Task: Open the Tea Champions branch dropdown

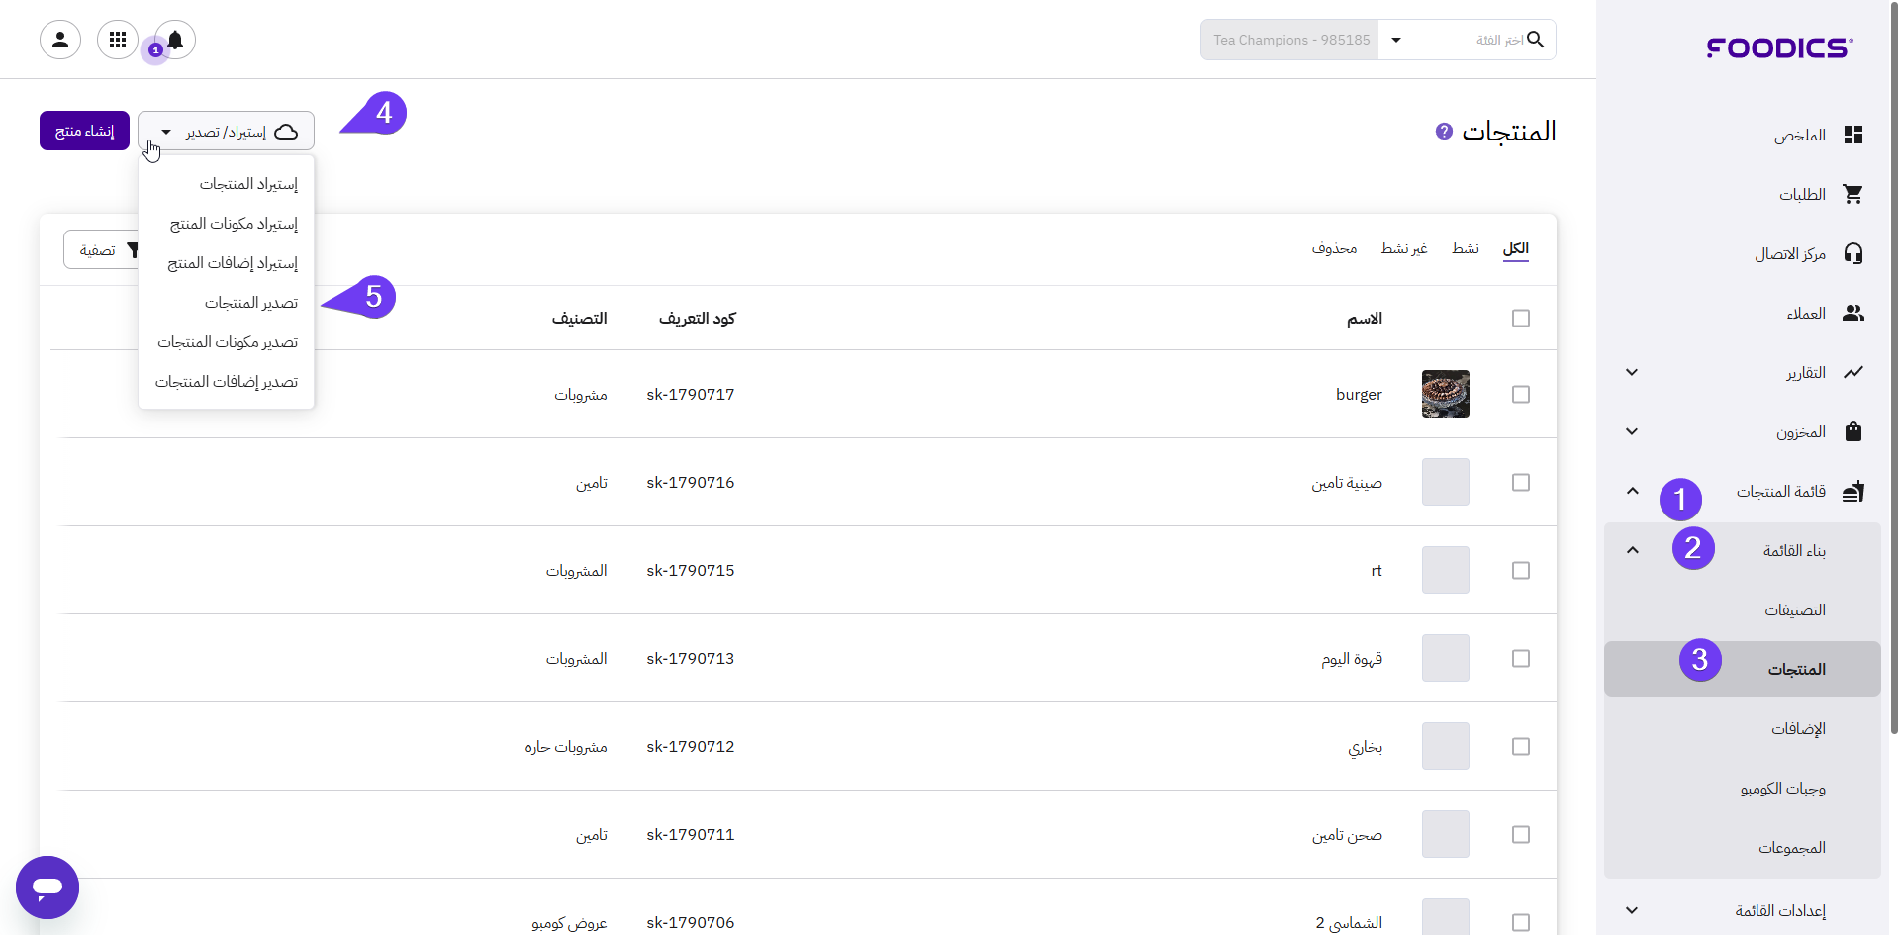Action: click(x=1396, y=41)
